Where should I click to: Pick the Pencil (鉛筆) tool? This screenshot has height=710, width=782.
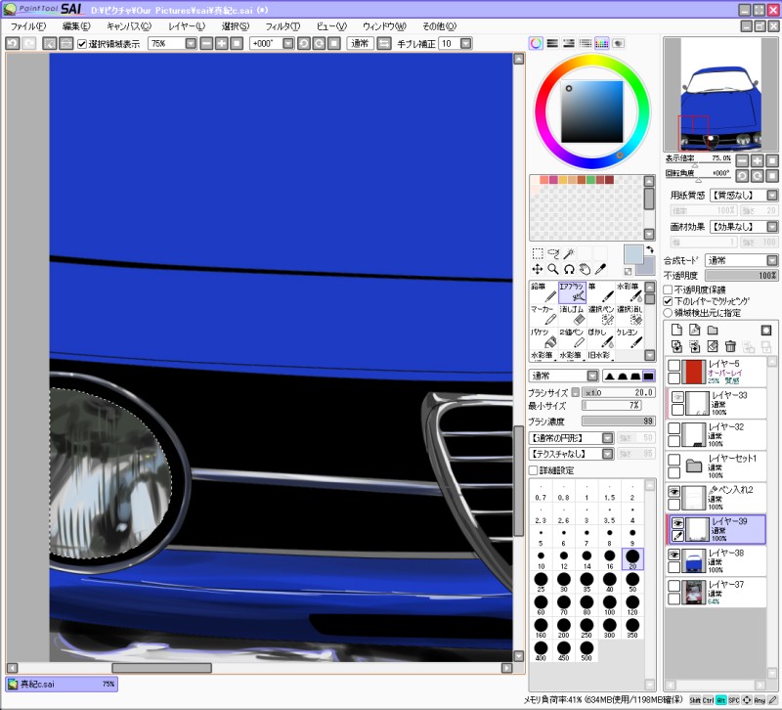[x=543, y=291]
